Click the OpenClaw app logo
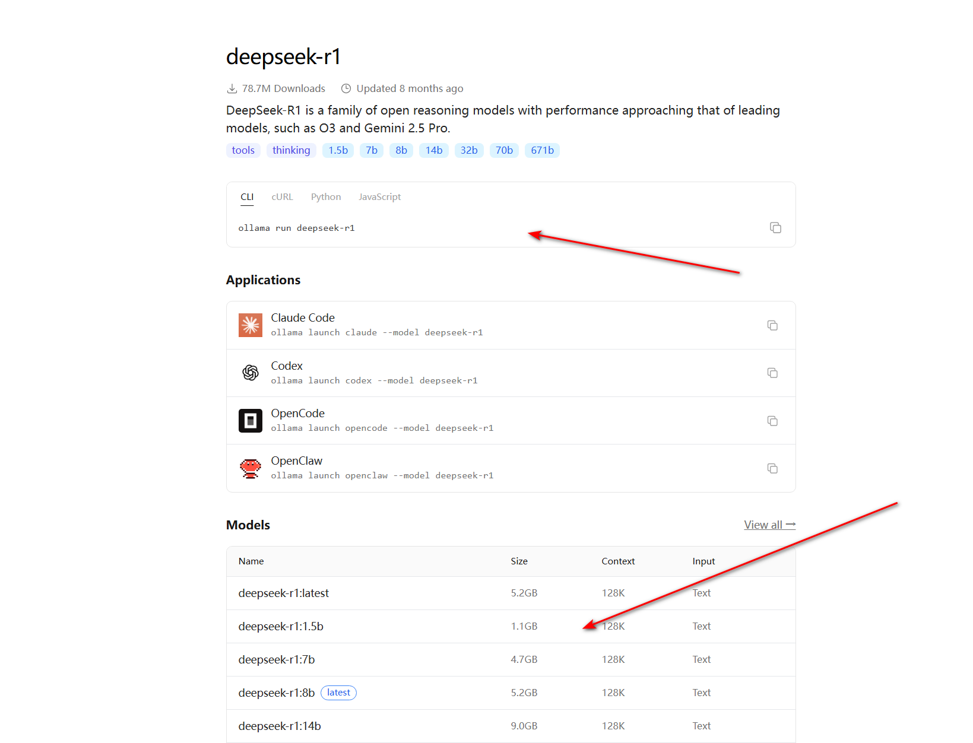 251,468
